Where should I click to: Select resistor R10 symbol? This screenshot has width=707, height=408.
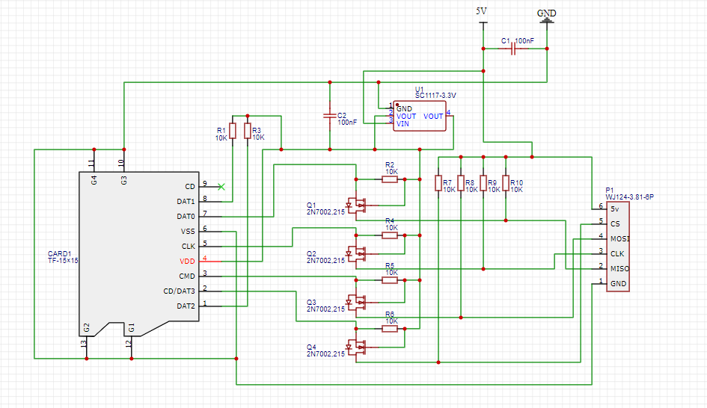pyautogui.click(x=506, y=183)
